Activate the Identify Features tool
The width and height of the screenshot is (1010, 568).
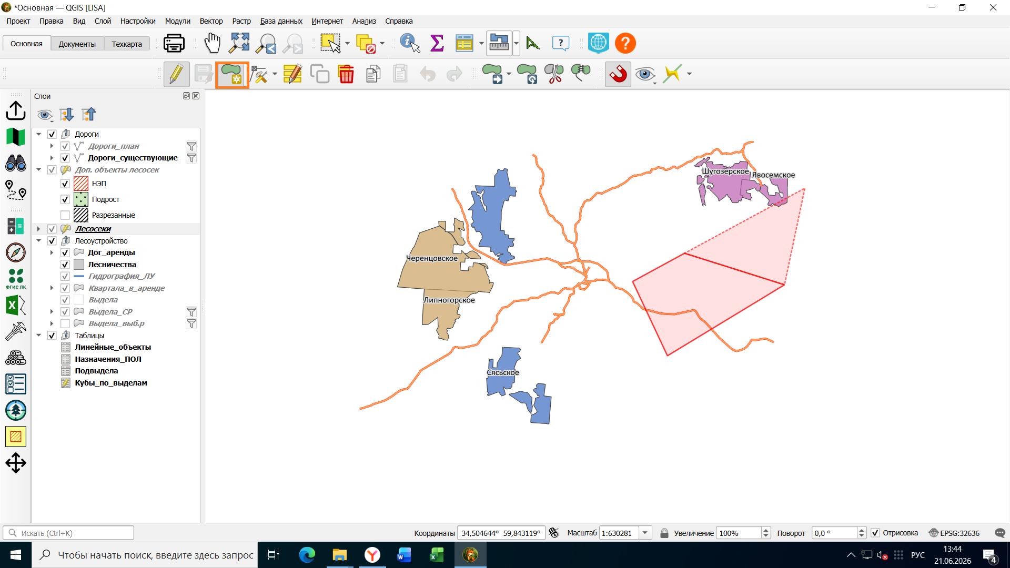click(410, 43)
